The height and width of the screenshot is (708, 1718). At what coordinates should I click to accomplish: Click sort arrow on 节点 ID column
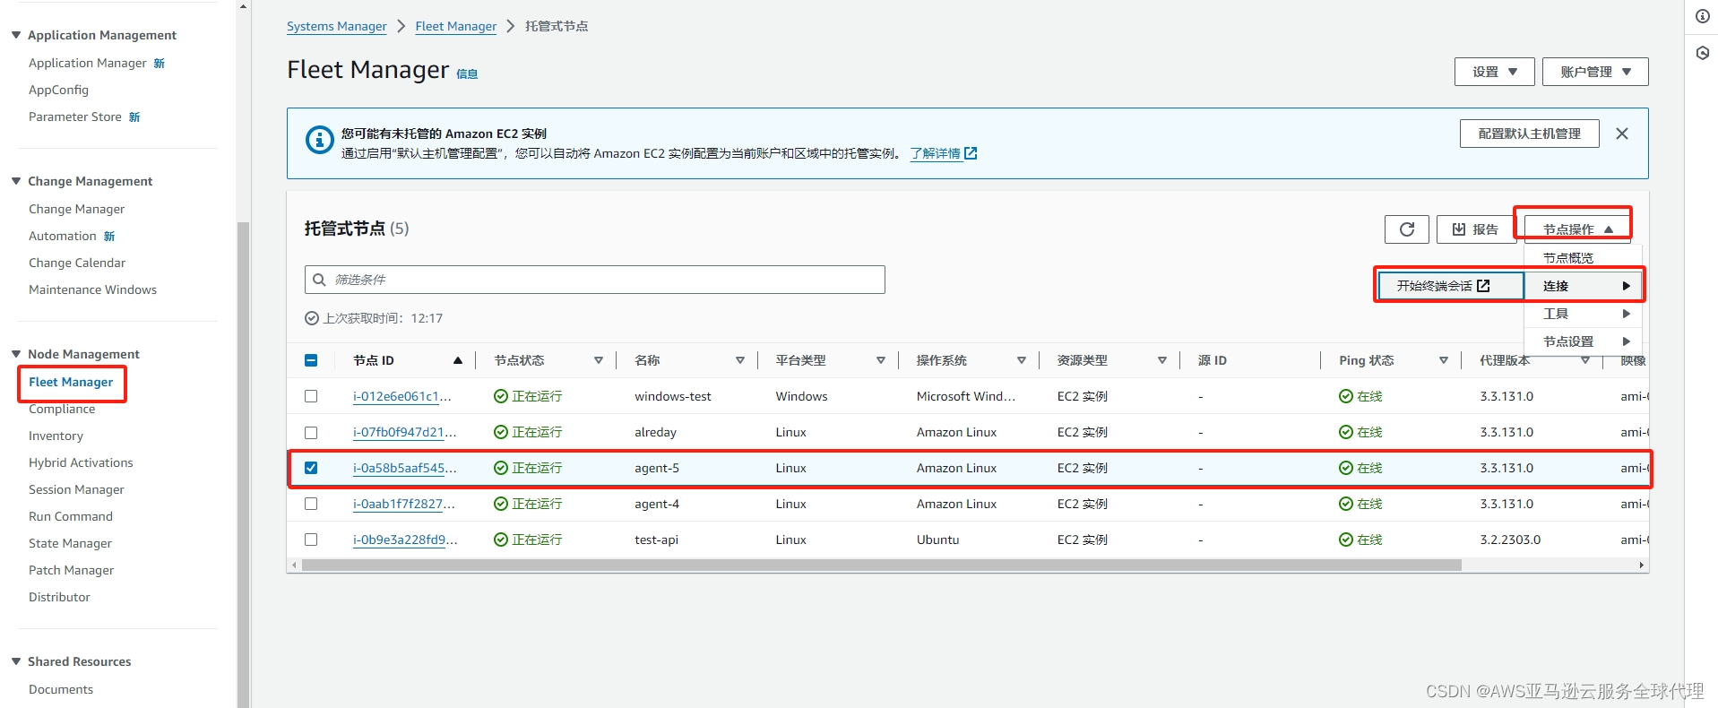click(x=458, y=360)
